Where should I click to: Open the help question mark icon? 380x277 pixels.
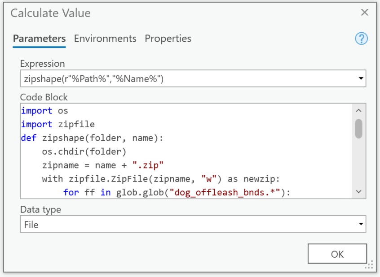click(x=361, y=39)
